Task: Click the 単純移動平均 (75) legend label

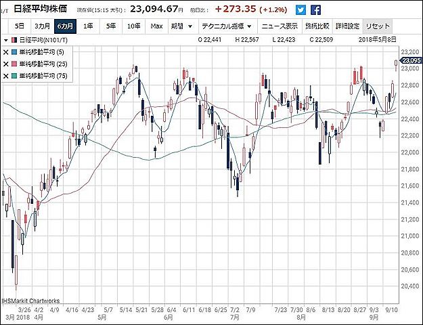Action: pos(43,76)
